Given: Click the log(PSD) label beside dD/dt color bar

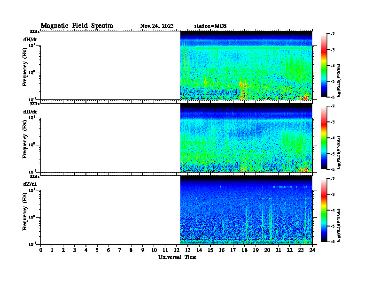Looking at the screenshot, I should coord(339,152).
